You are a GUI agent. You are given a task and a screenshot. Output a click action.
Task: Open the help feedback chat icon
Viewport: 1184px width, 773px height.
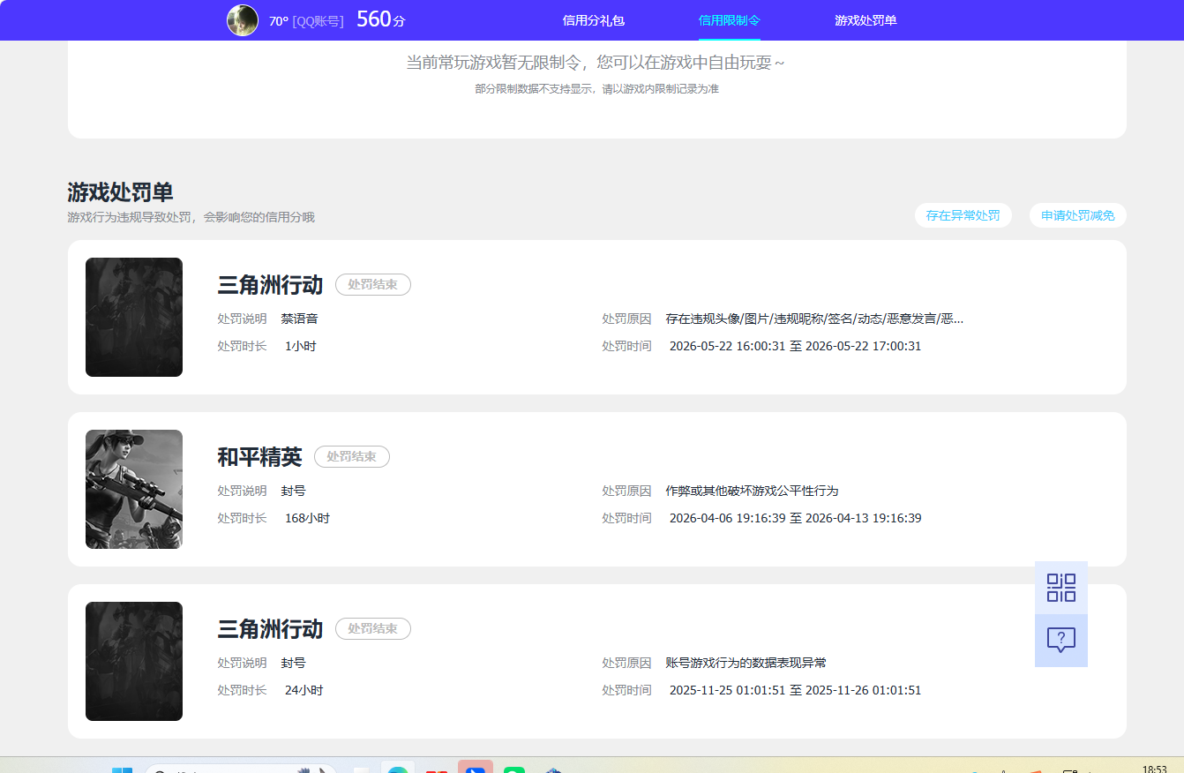coord(1061,641)
